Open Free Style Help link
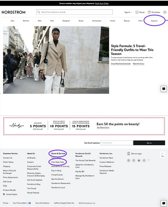Image resolution: width=168 pixels, height=207 pixels. [x=57, y=162]
